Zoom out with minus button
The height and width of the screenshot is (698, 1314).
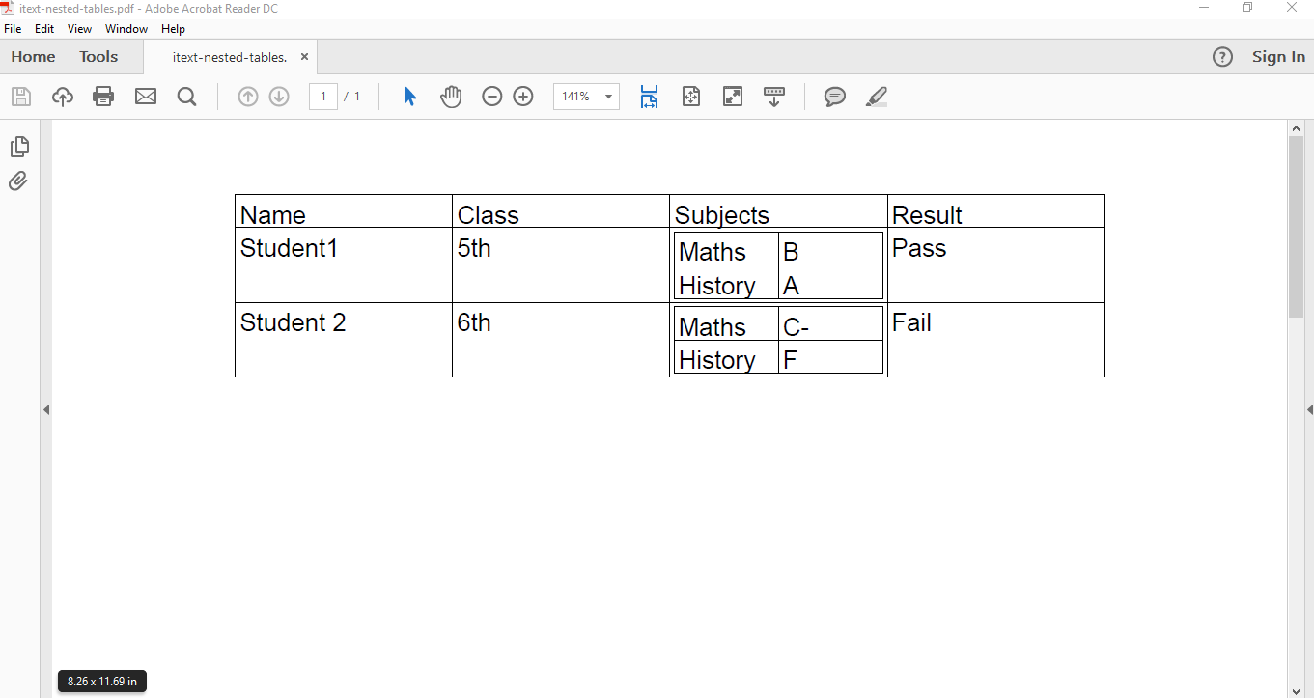pyautogui.click(x=492, y=97)
